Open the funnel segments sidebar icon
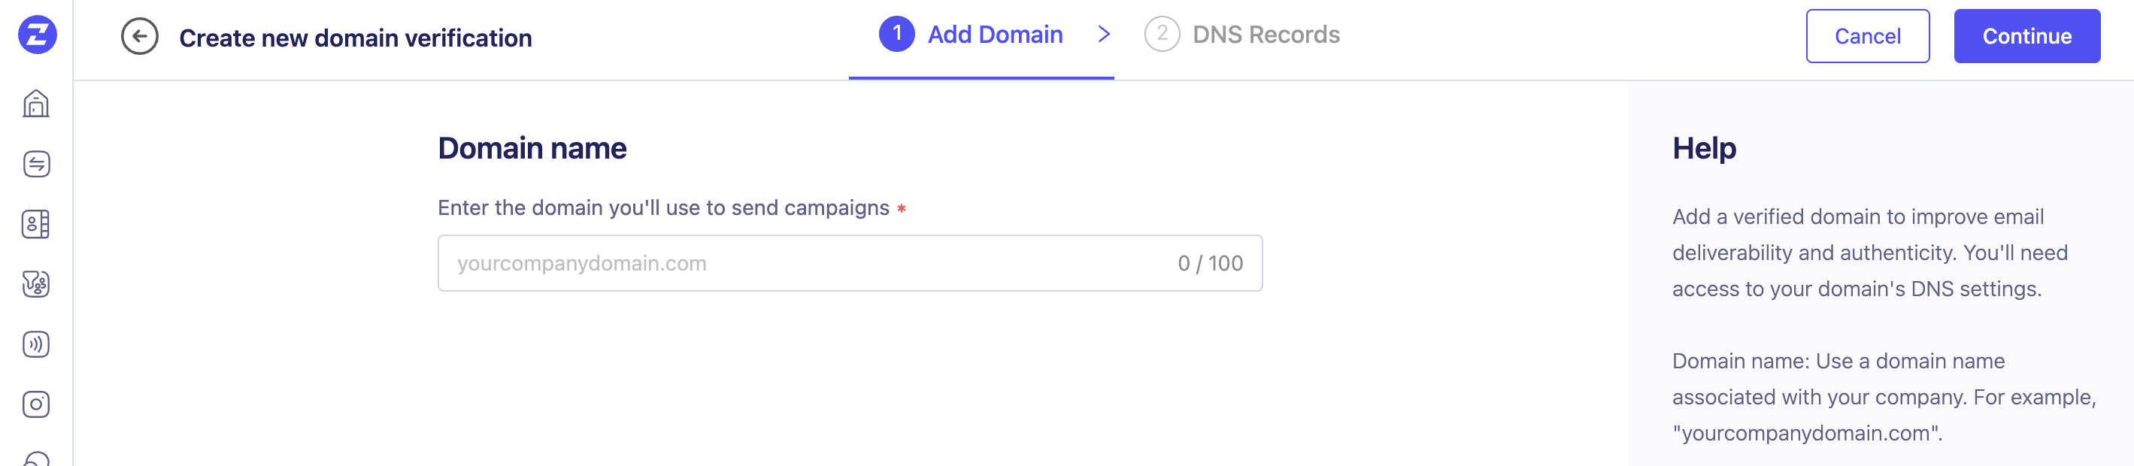Screen dimensions: 2134x466 click(x=36, y=284)
